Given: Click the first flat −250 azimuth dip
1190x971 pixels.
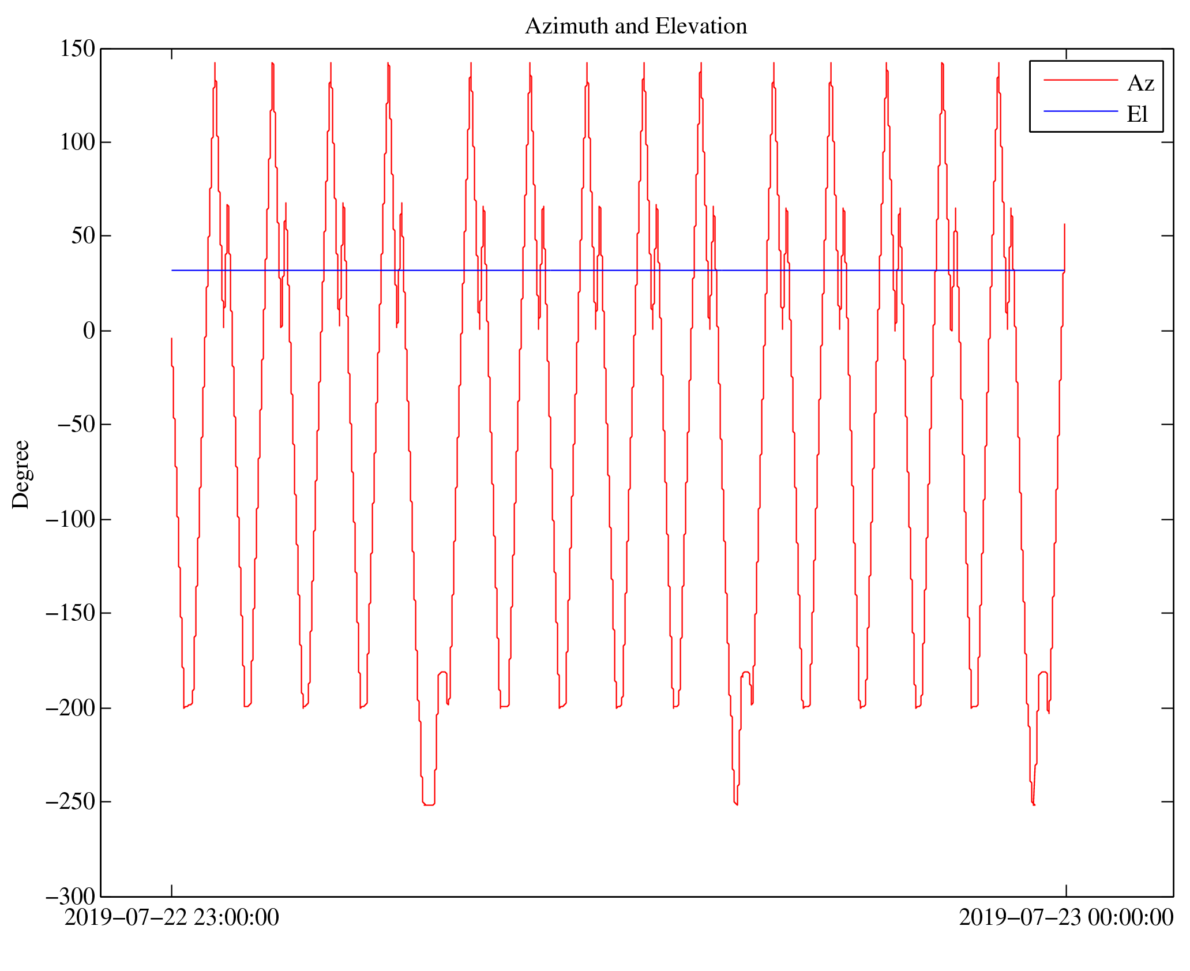Looking at the screenshot, I should [429, 804].
